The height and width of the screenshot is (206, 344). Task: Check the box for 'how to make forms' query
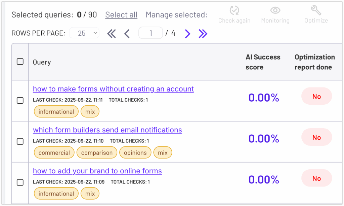tap(20, 100)
